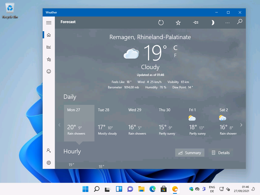260x195 pixels.
Task: Open the notification focus moon icon in tray
Action: pos(253,189)
